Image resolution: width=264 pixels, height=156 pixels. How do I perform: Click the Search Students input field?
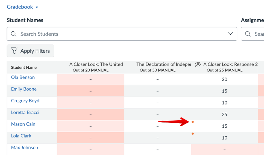coord(120,34)
